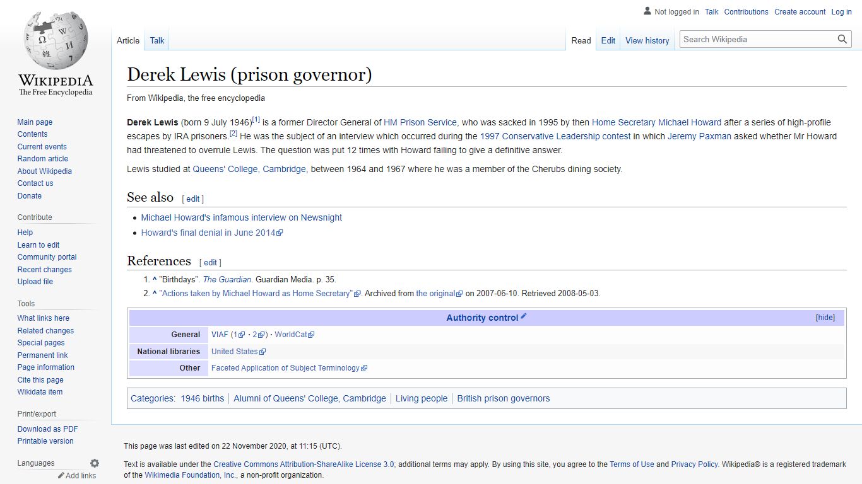Open the Jeremy Paxman link
This screenshot has width=862, height=484.
click(699, 136)
